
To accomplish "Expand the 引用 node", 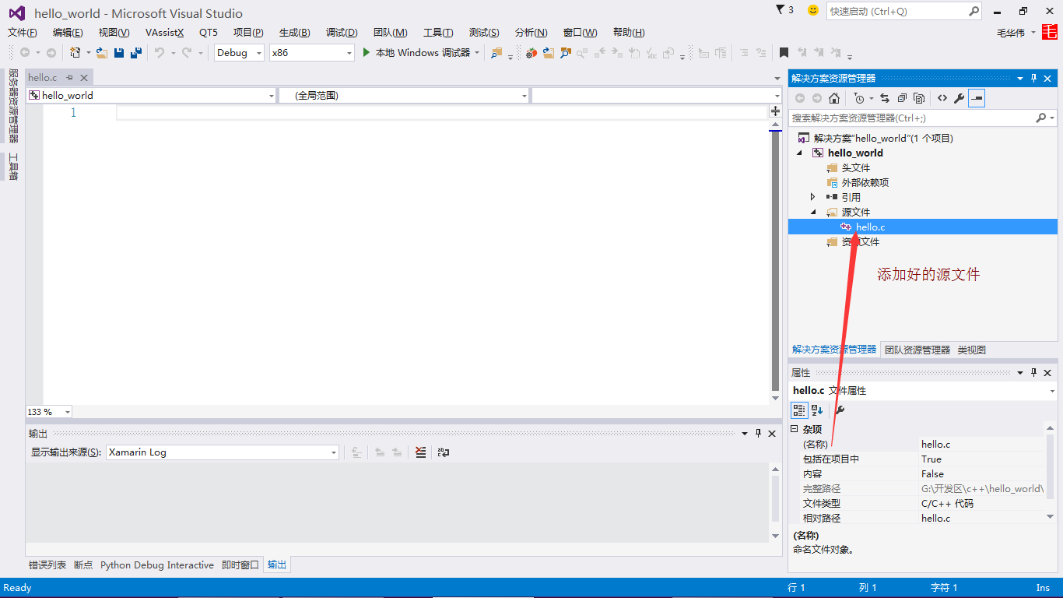I will point(813,197).
